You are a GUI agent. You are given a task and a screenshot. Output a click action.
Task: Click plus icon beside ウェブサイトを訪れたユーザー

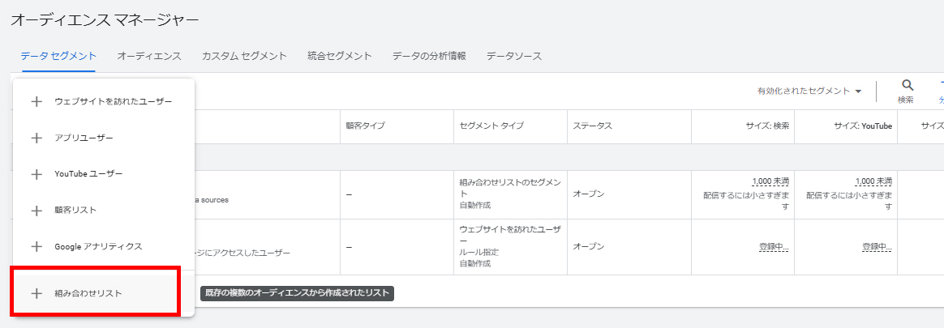tap(36, 102)
